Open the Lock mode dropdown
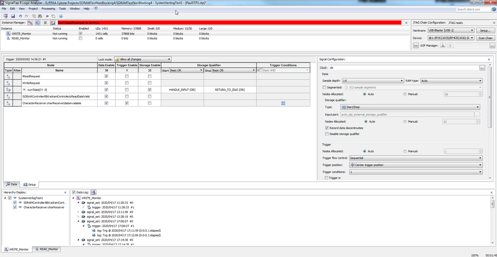 142,59
